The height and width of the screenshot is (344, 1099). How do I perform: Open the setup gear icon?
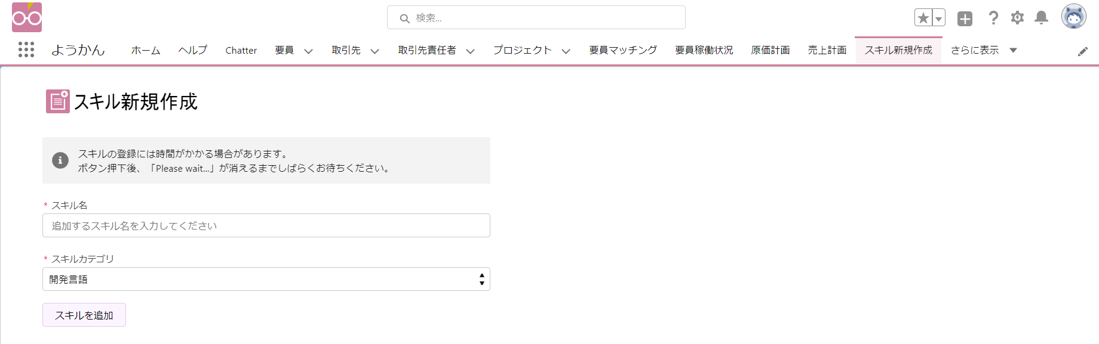(1017, 18)
